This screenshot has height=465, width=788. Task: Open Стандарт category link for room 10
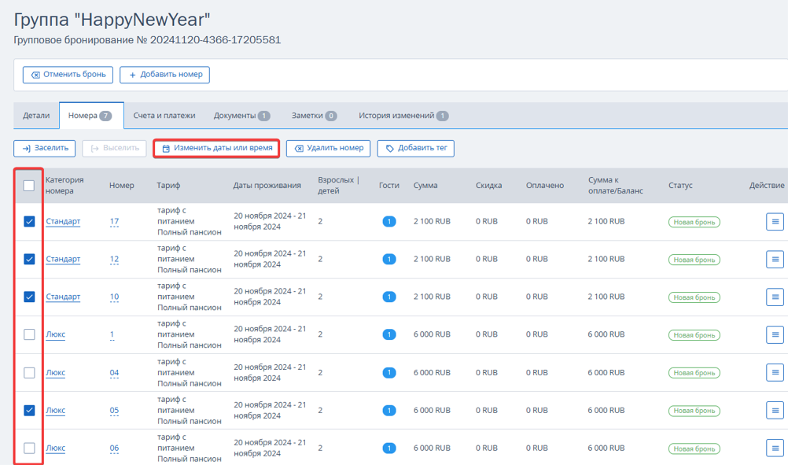click(63, 297)
